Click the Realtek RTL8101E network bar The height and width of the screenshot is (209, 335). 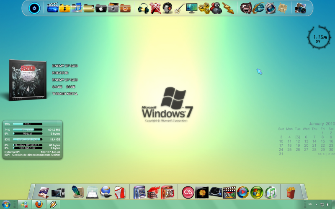28,145
